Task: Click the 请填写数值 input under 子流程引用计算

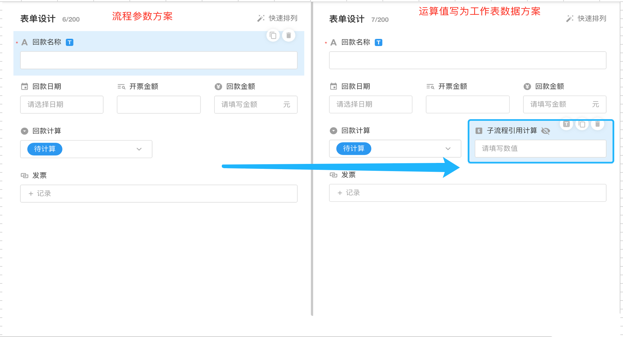Action: click(x=540, y=148)
